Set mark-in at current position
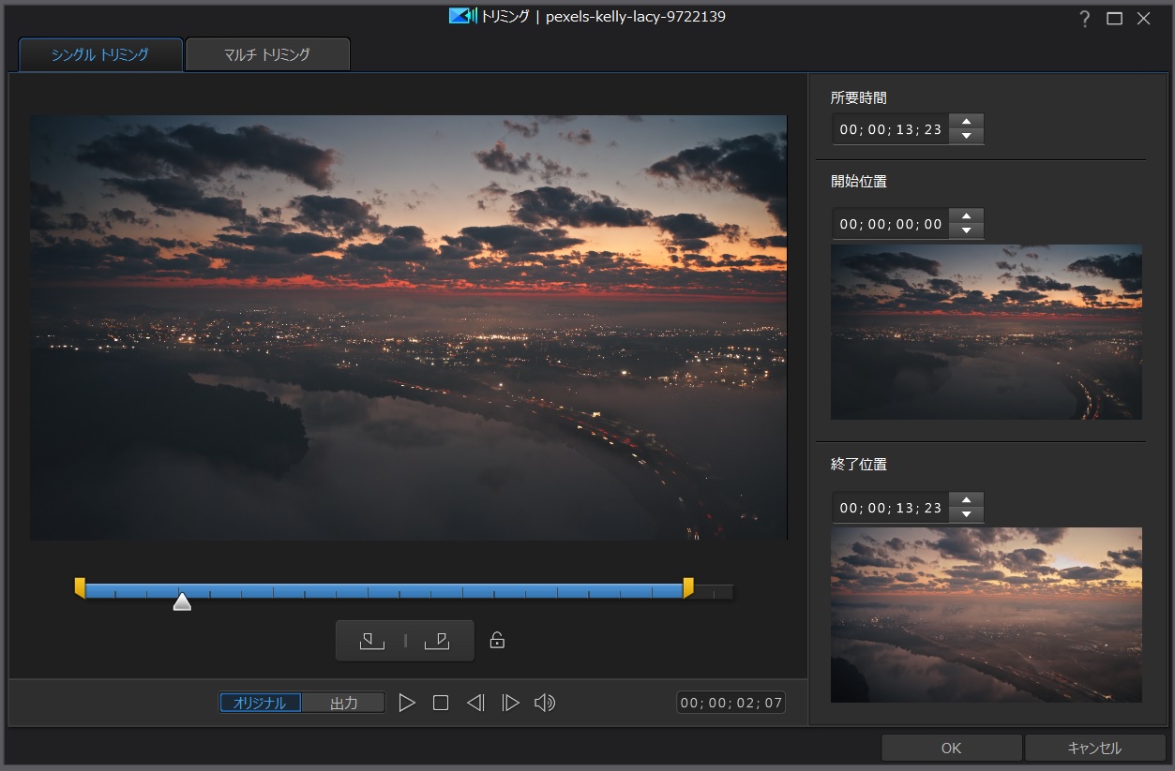 pyautogui.click(x=372, y=641)
